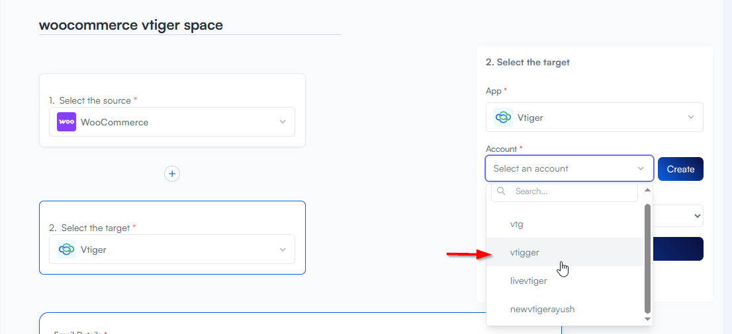Click the Vtiger logo in the left target card
732x334 pixels.
(x=66, y=250)
